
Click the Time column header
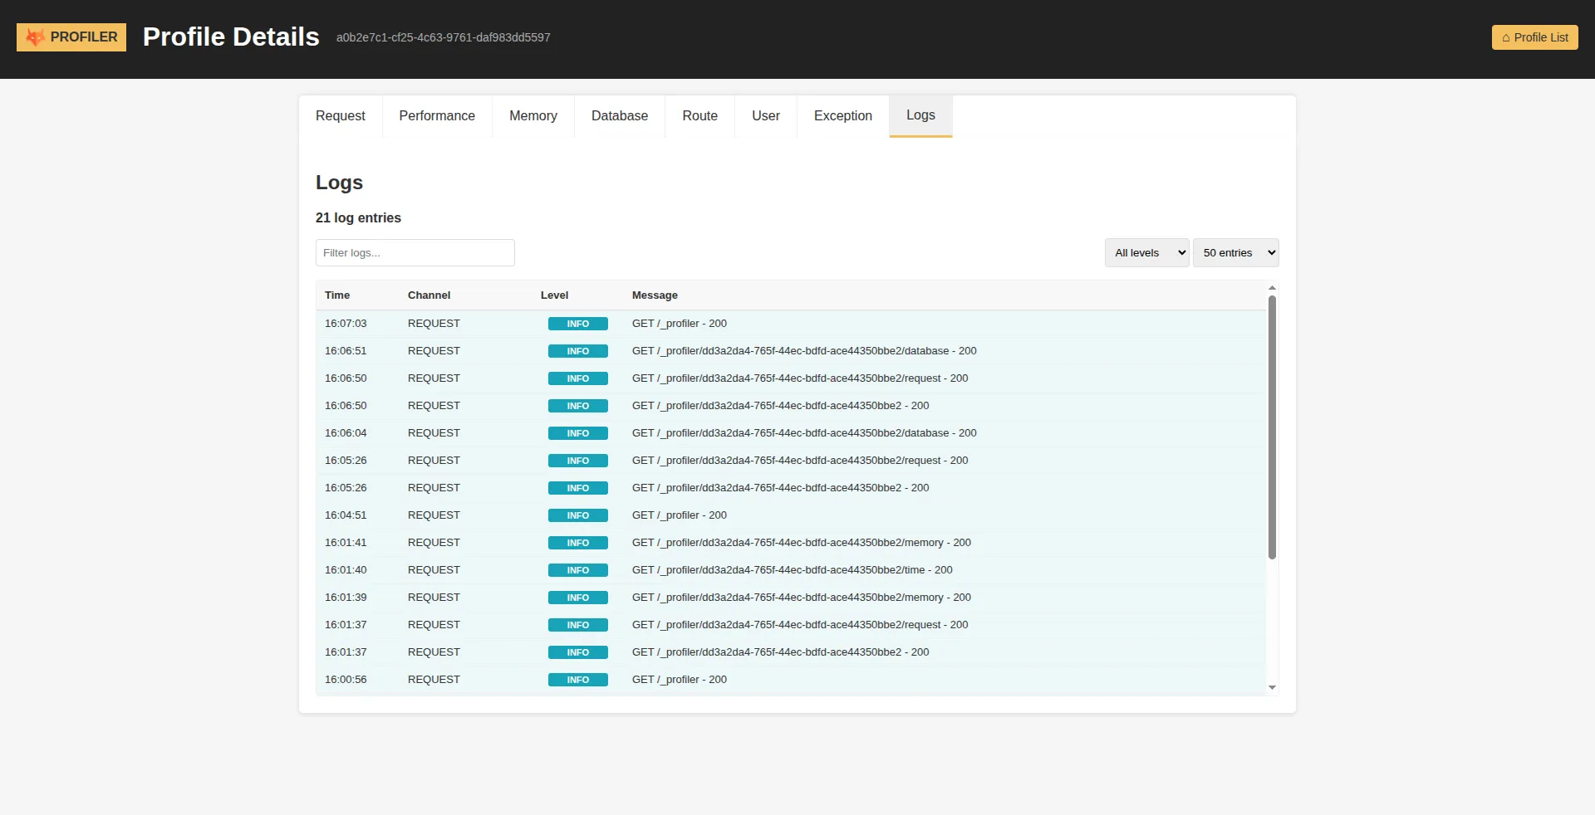[337, 295]
